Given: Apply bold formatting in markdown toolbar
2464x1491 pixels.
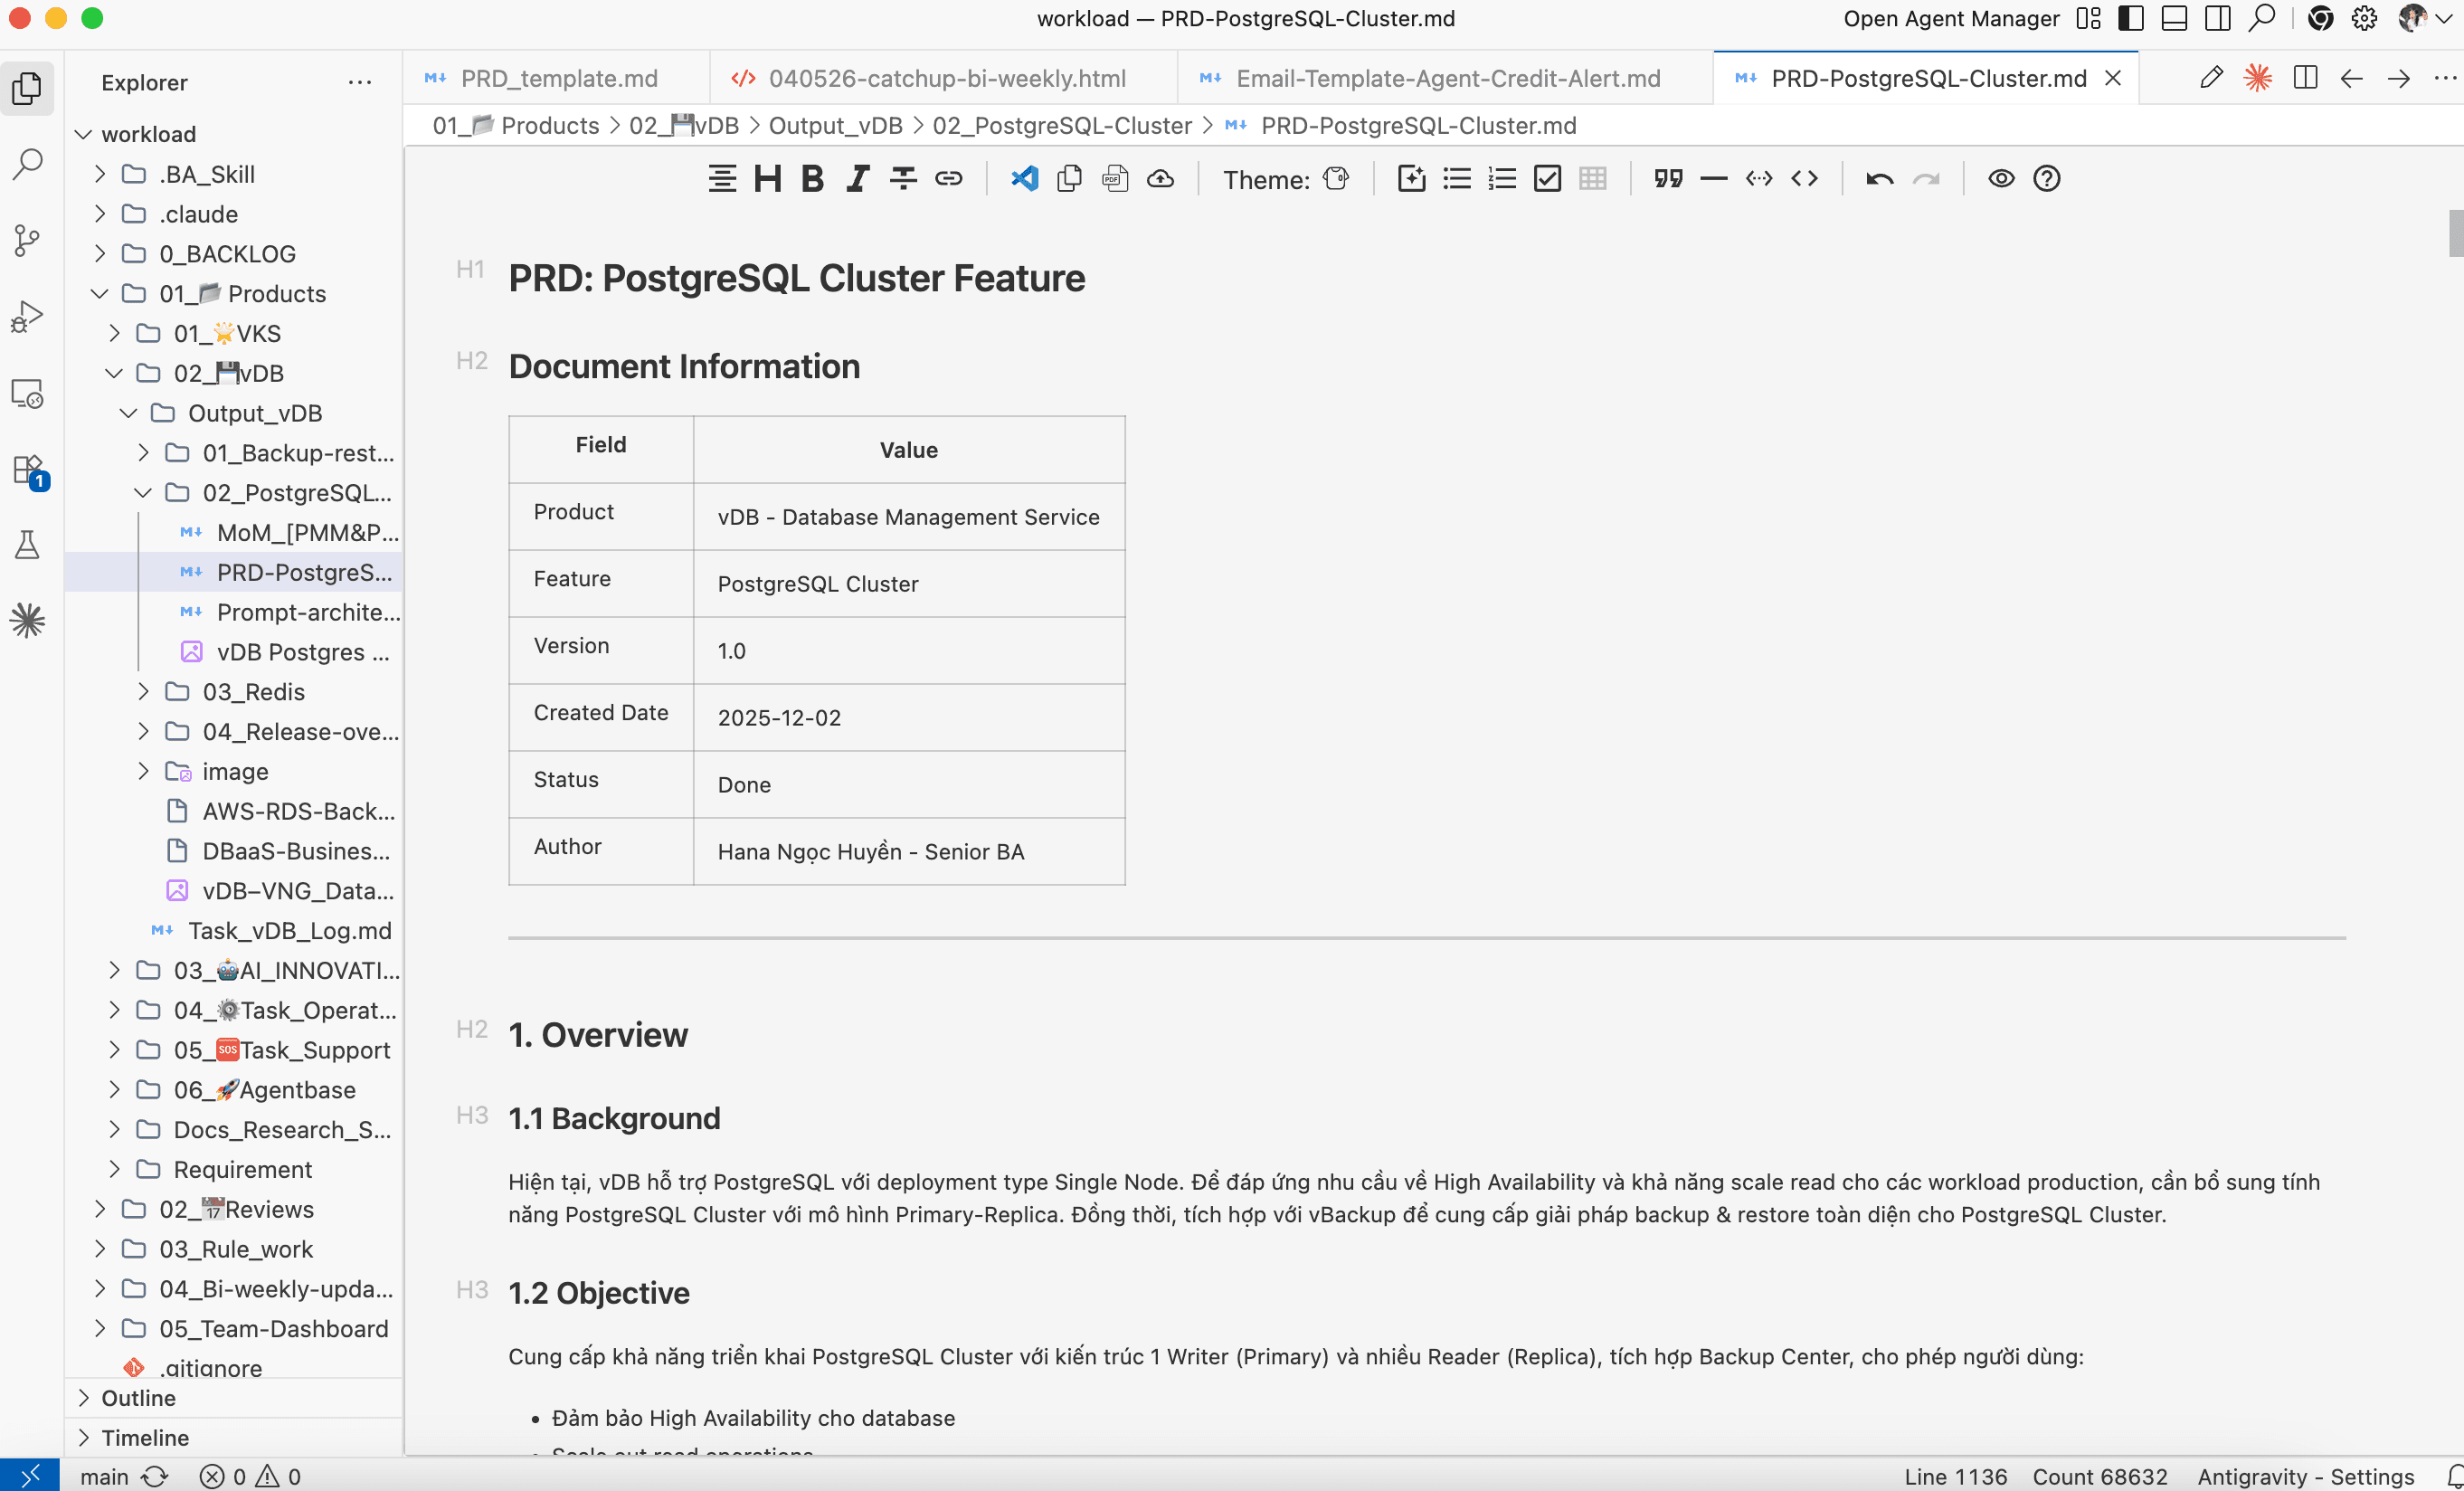Looking at the screenshot, I should 813,179.
